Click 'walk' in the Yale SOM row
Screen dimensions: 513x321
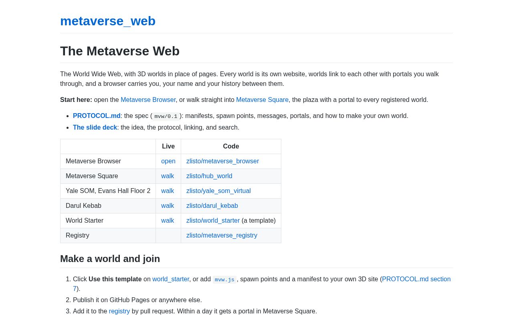click(168, 191)
